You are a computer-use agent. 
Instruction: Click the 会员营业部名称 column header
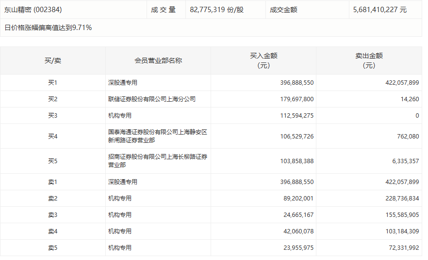click(x=158, y=61)
